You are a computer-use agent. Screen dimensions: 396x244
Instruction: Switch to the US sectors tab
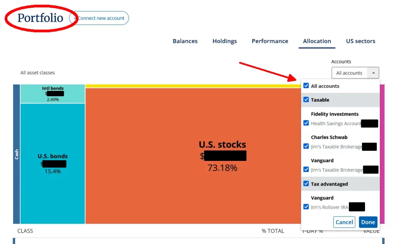360,41
